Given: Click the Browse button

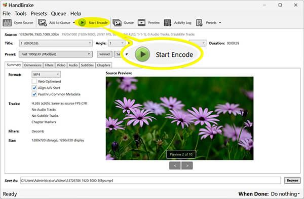Looking at the screenshot, I should [292, 181].
